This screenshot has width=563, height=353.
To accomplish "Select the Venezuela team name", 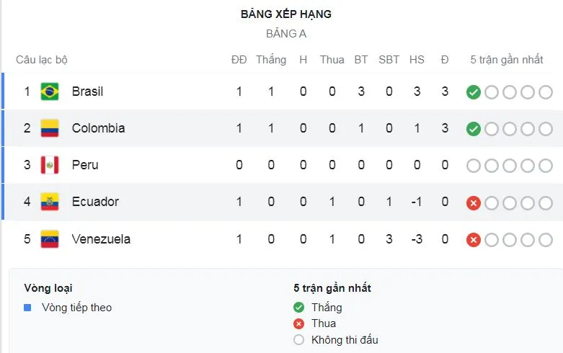I will click(x=101, y=238).
